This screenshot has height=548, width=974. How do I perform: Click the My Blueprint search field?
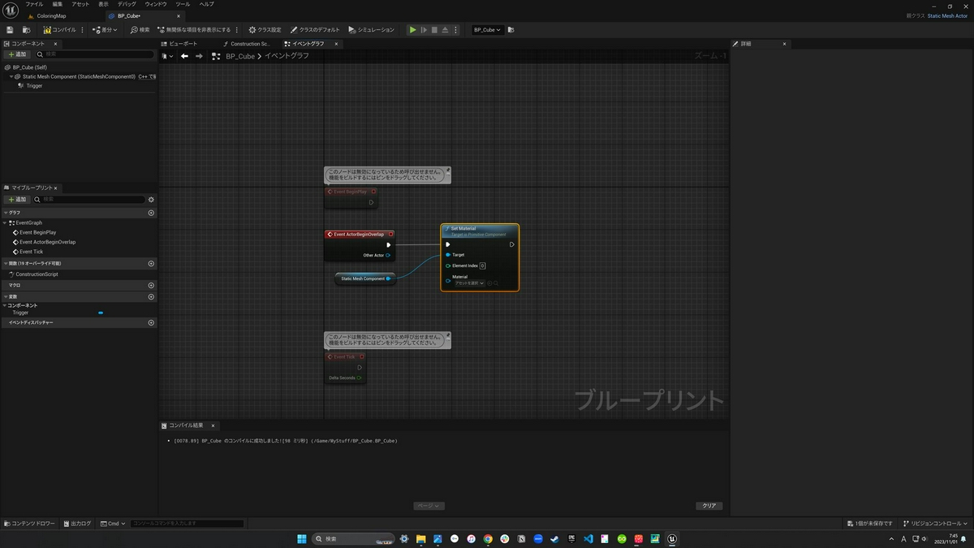tap(89, 199)
